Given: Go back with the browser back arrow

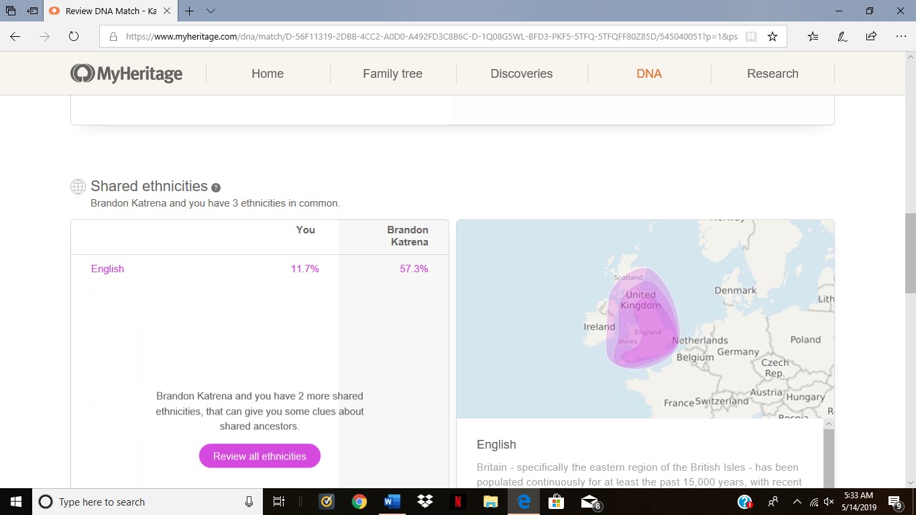Looking at the screenshot, I should pos(15,37).
